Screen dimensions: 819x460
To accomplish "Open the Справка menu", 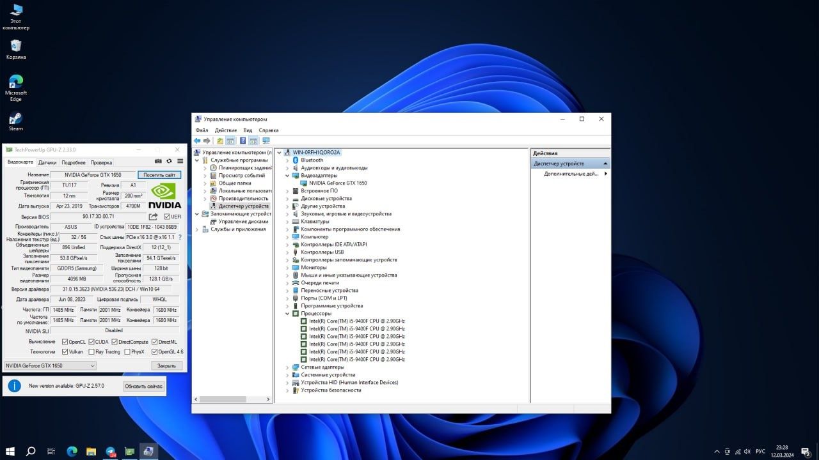I will coord(269,130).
